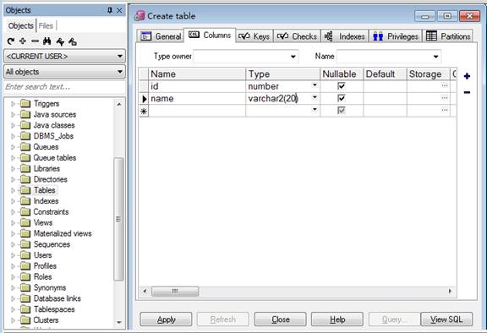
Task: Click the Synonyms folder icon
Action: pos(25,287)
